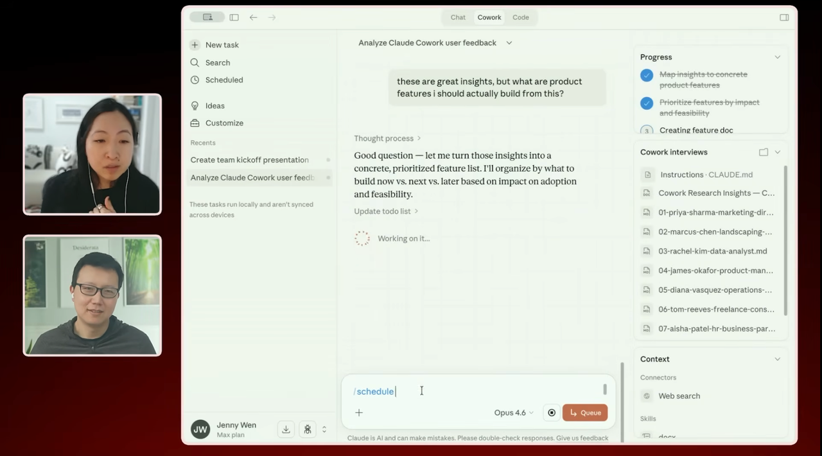Viewport: 822px width, 456px height.
Task: Toggle the right panel icon in the top bar
Action: click(x=784, y=17)
